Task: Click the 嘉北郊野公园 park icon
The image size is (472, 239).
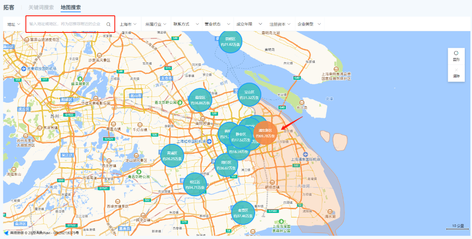Action: point(180,102)
